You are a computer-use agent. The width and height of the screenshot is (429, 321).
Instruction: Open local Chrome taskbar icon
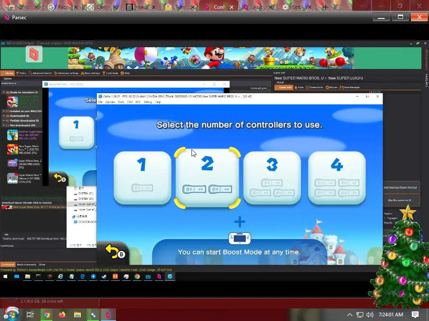pos(47,315)
